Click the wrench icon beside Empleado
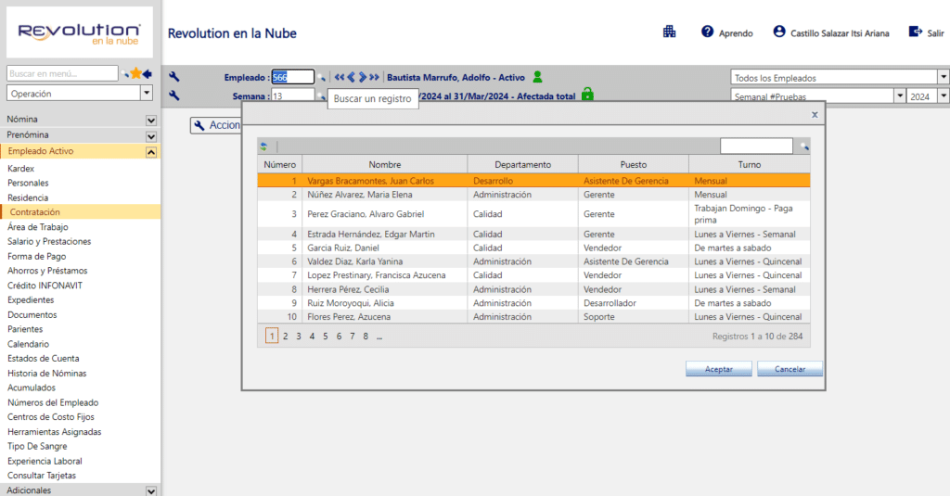Screen dimensions: 950x496 click(x=173, y=78)
